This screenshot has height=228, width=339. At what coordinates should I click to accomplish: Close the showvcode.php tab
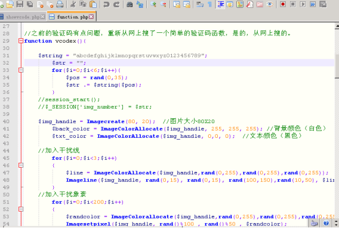[x=43, y=17]
